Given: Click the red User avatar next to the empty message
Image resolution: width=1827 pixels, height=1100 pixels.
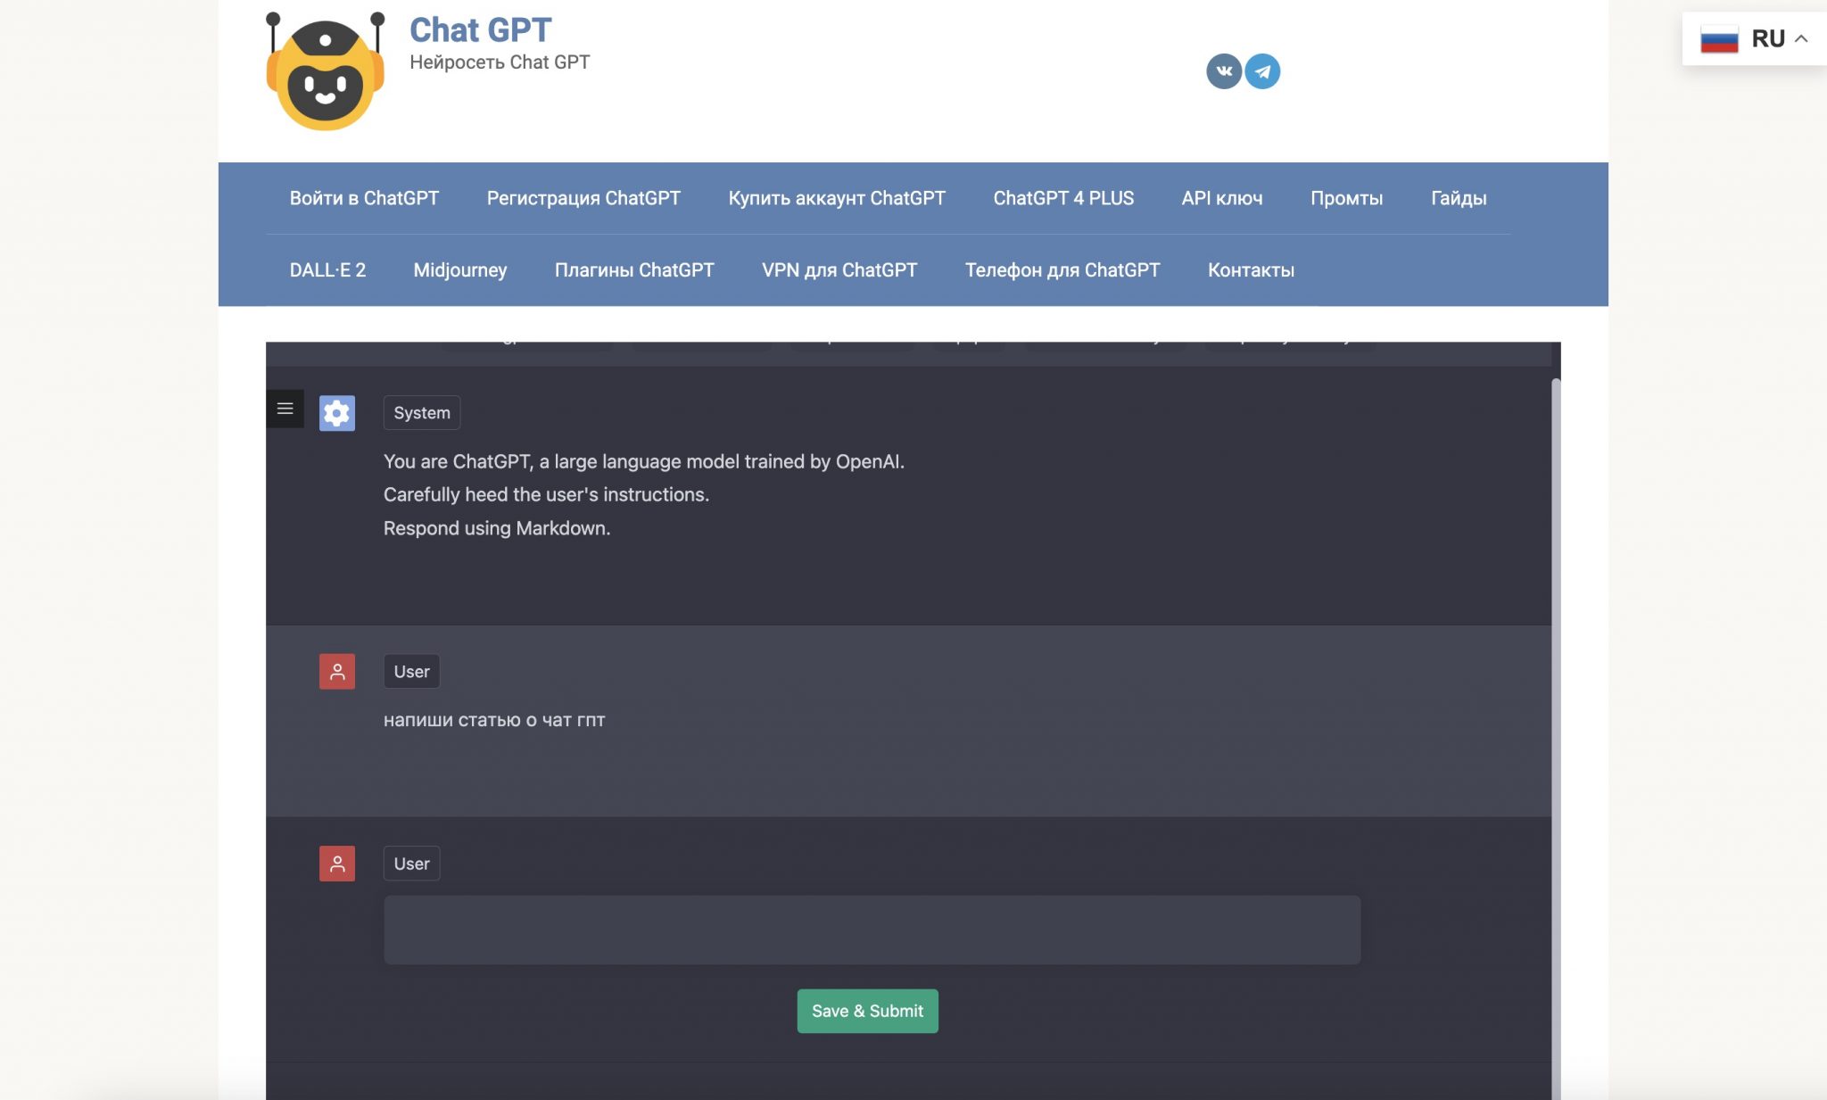Looking at the screenshot, I should (337, 863).
